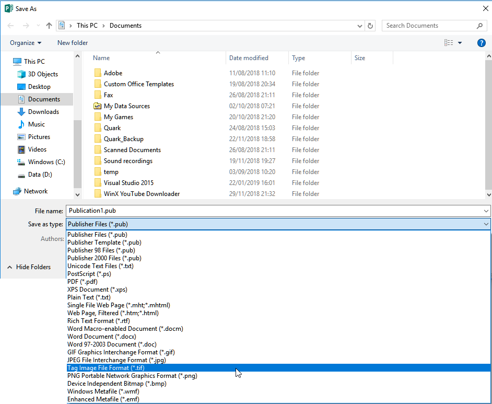The height and width of the screenshot is (404, 492).
Task: Select Visual Studio 2015 folder
Action: click(124, 183)
